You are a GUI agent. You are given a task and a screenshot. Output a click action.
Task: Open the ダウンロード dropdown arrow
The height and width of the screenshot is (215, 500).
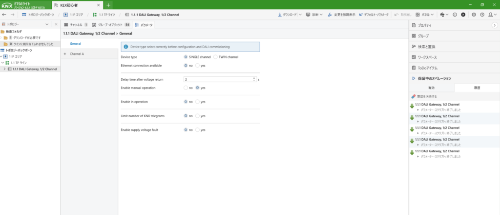click(300, 15)
